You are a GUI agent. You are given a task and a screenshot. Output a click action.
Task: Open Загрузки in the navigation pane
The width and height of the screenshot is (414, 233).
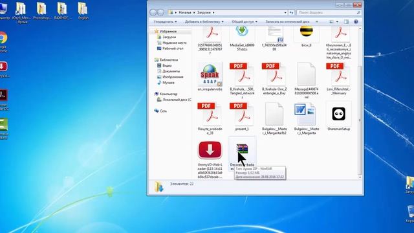click(169, 38)
